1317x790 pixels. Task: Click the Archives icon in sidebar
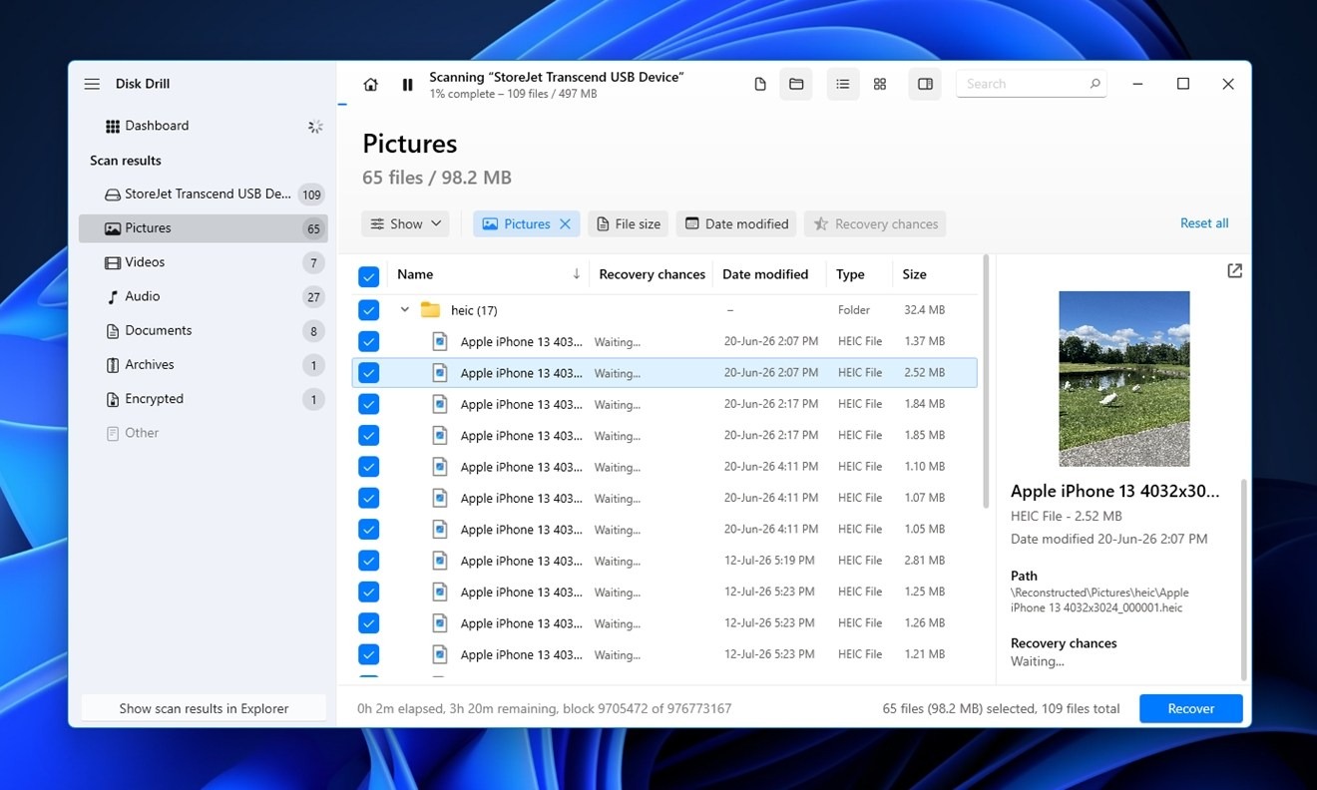click(x=113, y=365)
